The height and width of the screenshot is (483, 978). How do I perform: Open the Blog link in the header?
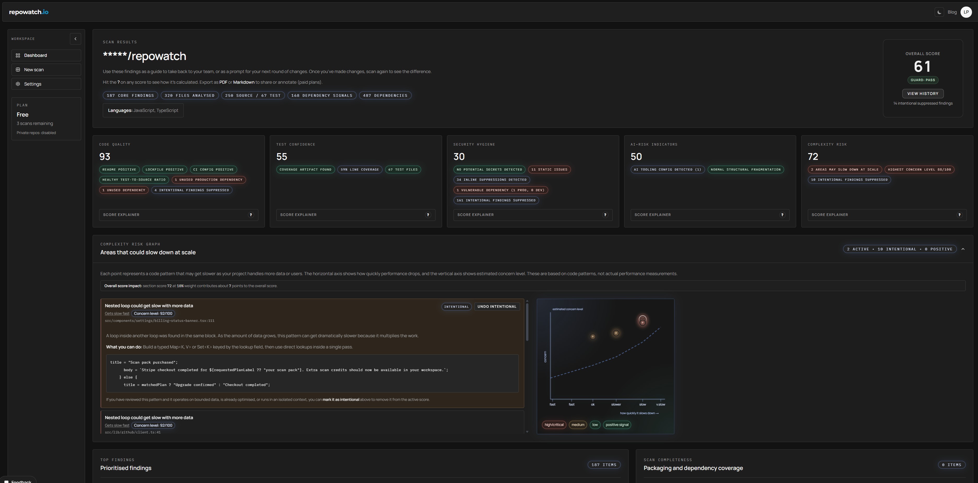tap(952, 12)
